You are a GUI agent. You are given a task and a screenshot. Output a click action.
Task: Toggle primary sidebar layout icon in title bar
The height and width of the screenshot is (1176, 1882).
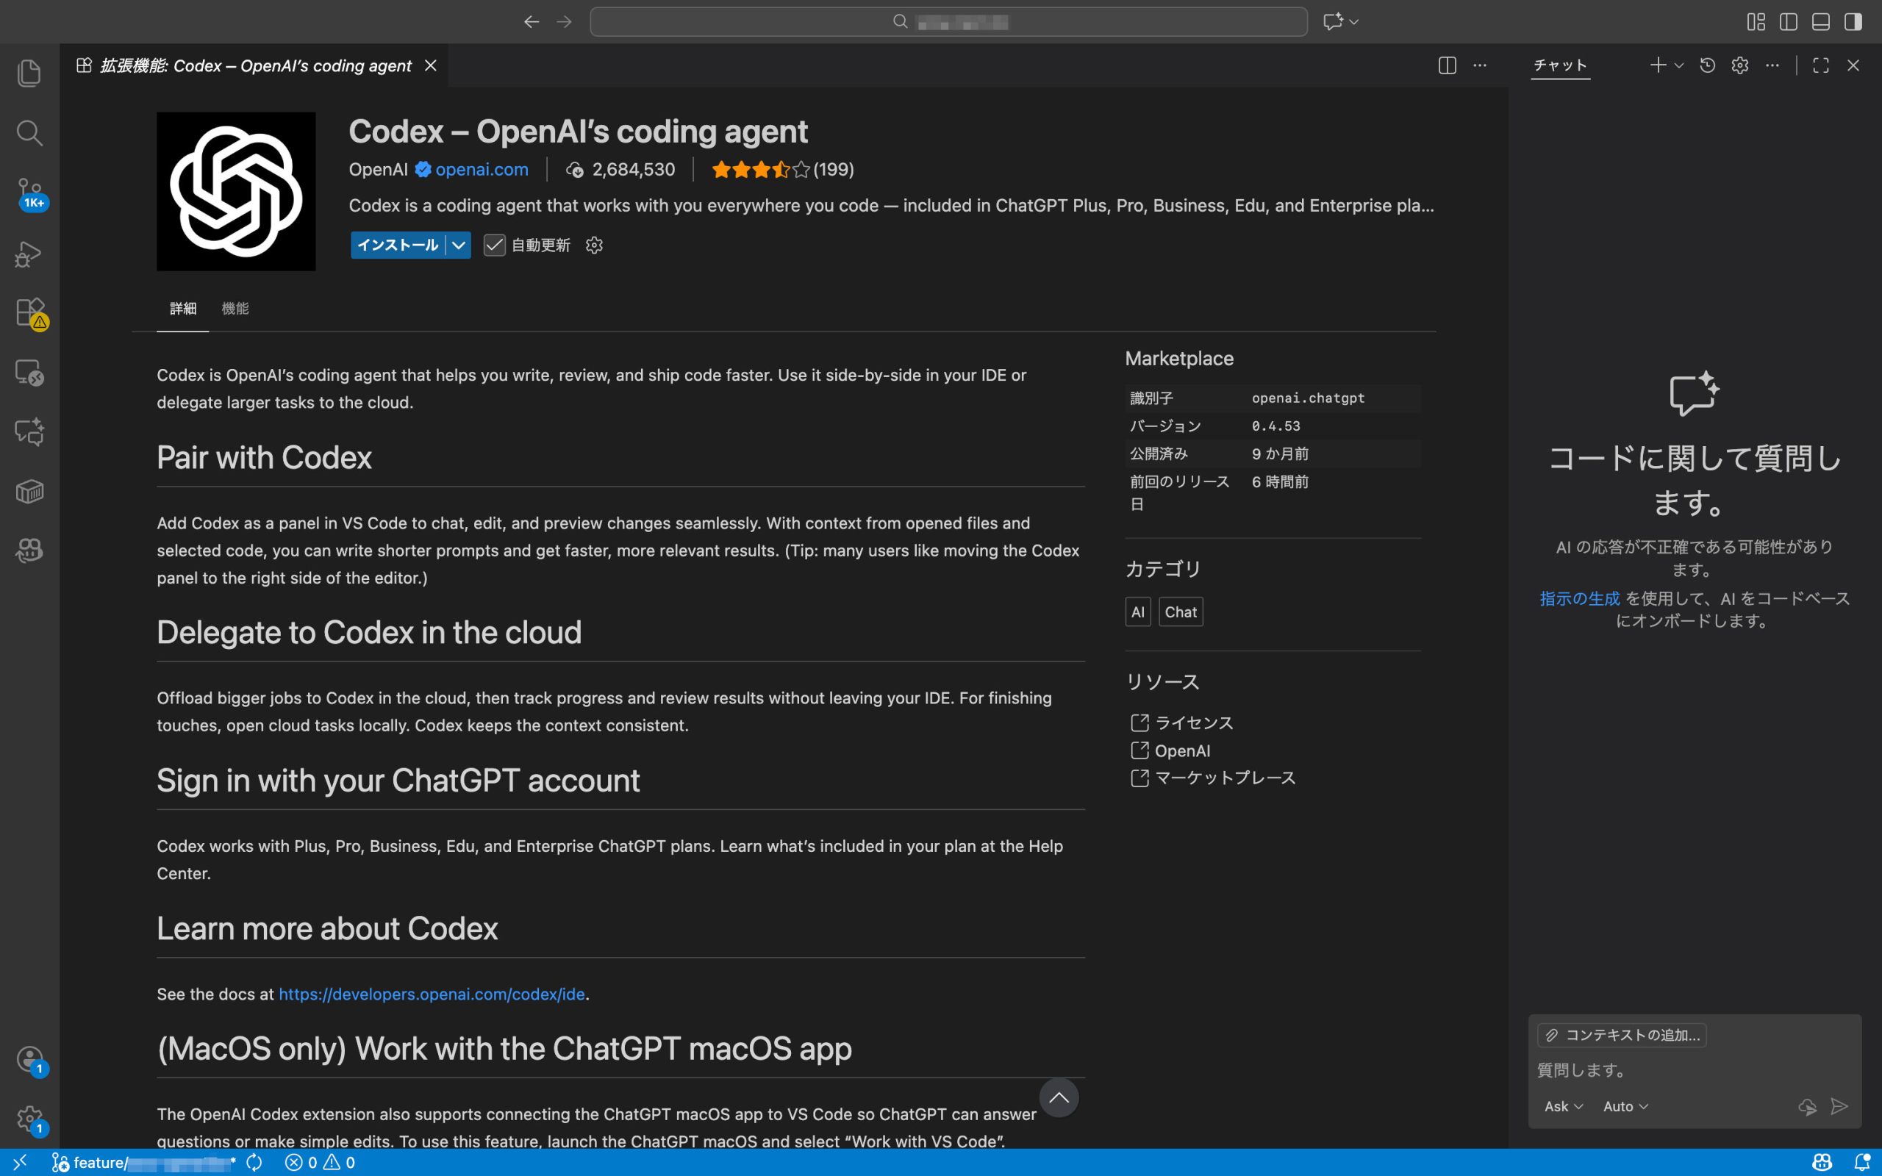tap(1788, 22)
